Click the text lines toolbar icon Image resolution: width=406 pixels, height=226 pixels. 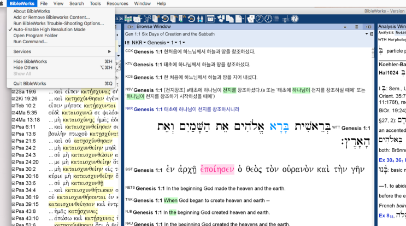pyautogui.click(x=276, y=19)
